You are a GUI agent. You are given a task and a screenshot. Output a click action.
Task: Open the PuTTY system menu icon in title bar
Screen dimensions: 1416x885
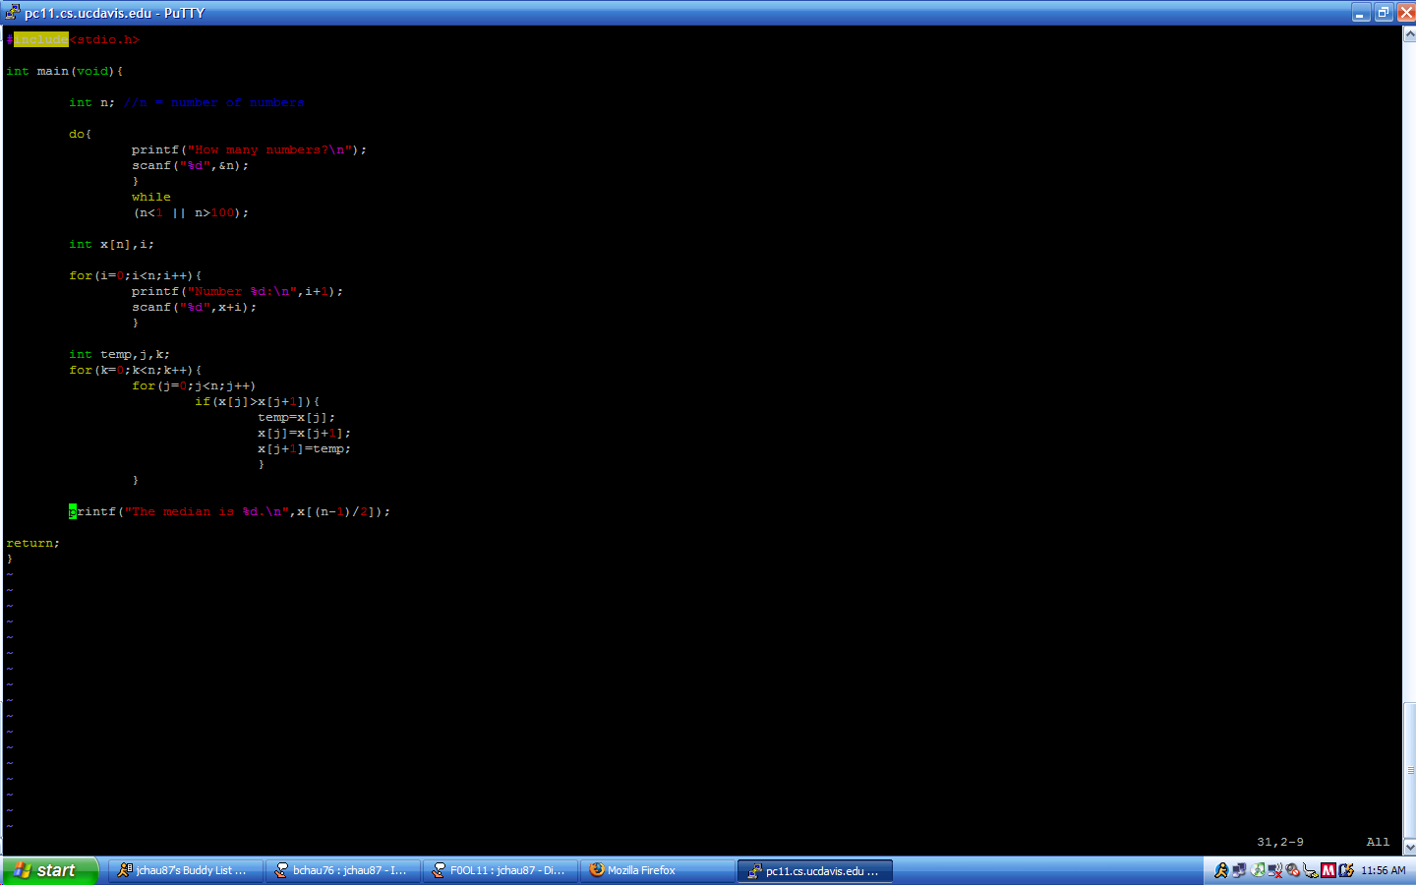click(x=12, y=13)
